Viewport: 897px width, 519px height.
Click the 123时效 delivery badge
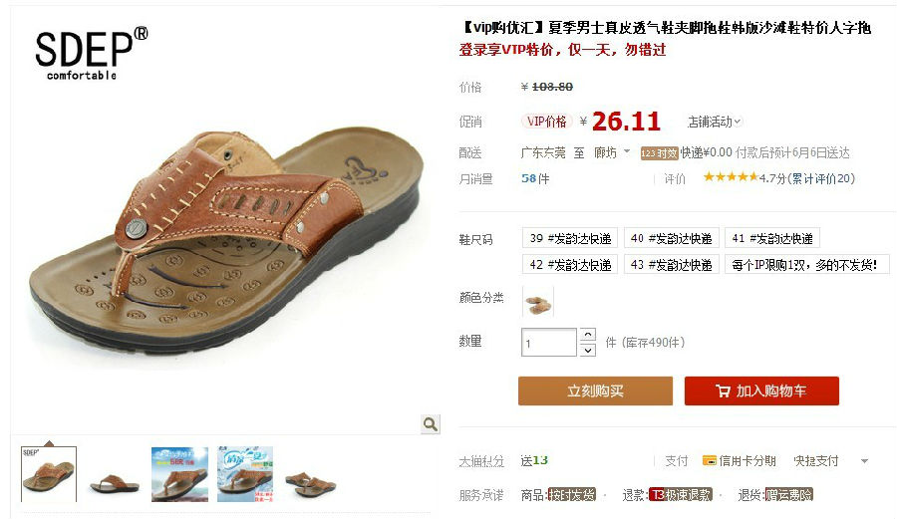tap(659, 153)
